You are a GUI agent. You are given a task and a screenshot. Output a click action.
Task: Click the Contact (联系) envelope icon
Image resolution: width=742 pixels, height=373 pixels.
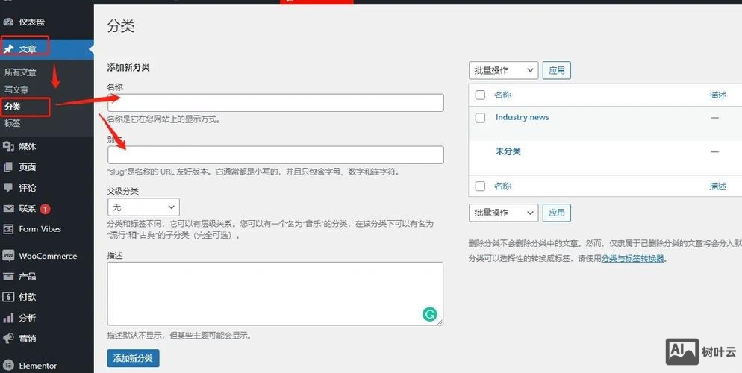coord(8,208)
